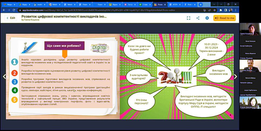Click the numbered circle 1 on page

(15, 62)
